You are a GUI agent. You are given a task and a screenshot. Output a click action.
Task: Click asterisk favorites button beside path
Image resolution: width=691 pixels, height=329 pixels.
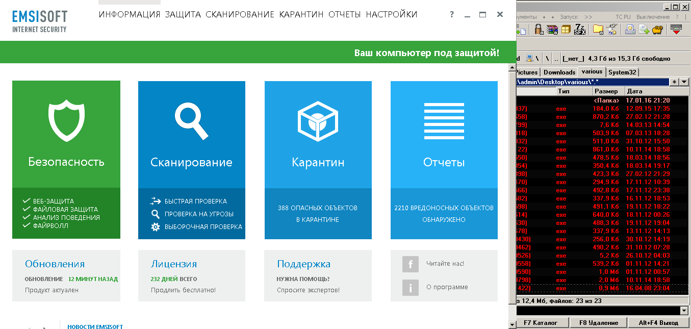click(675, 82)
